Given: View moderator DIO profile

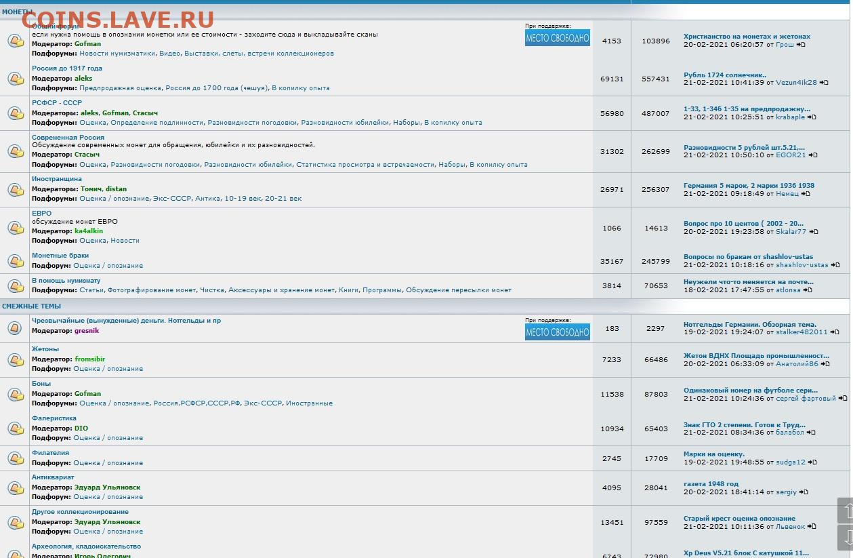Looking at the screenshot, I should click(x=81, y=429).
